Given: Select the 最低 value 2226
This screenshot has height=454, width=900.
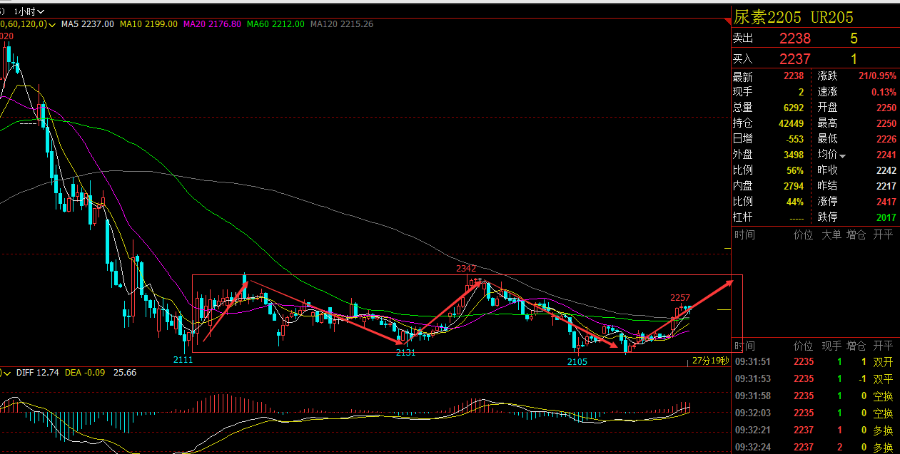Looking at the screenshot, I should 886,139.
